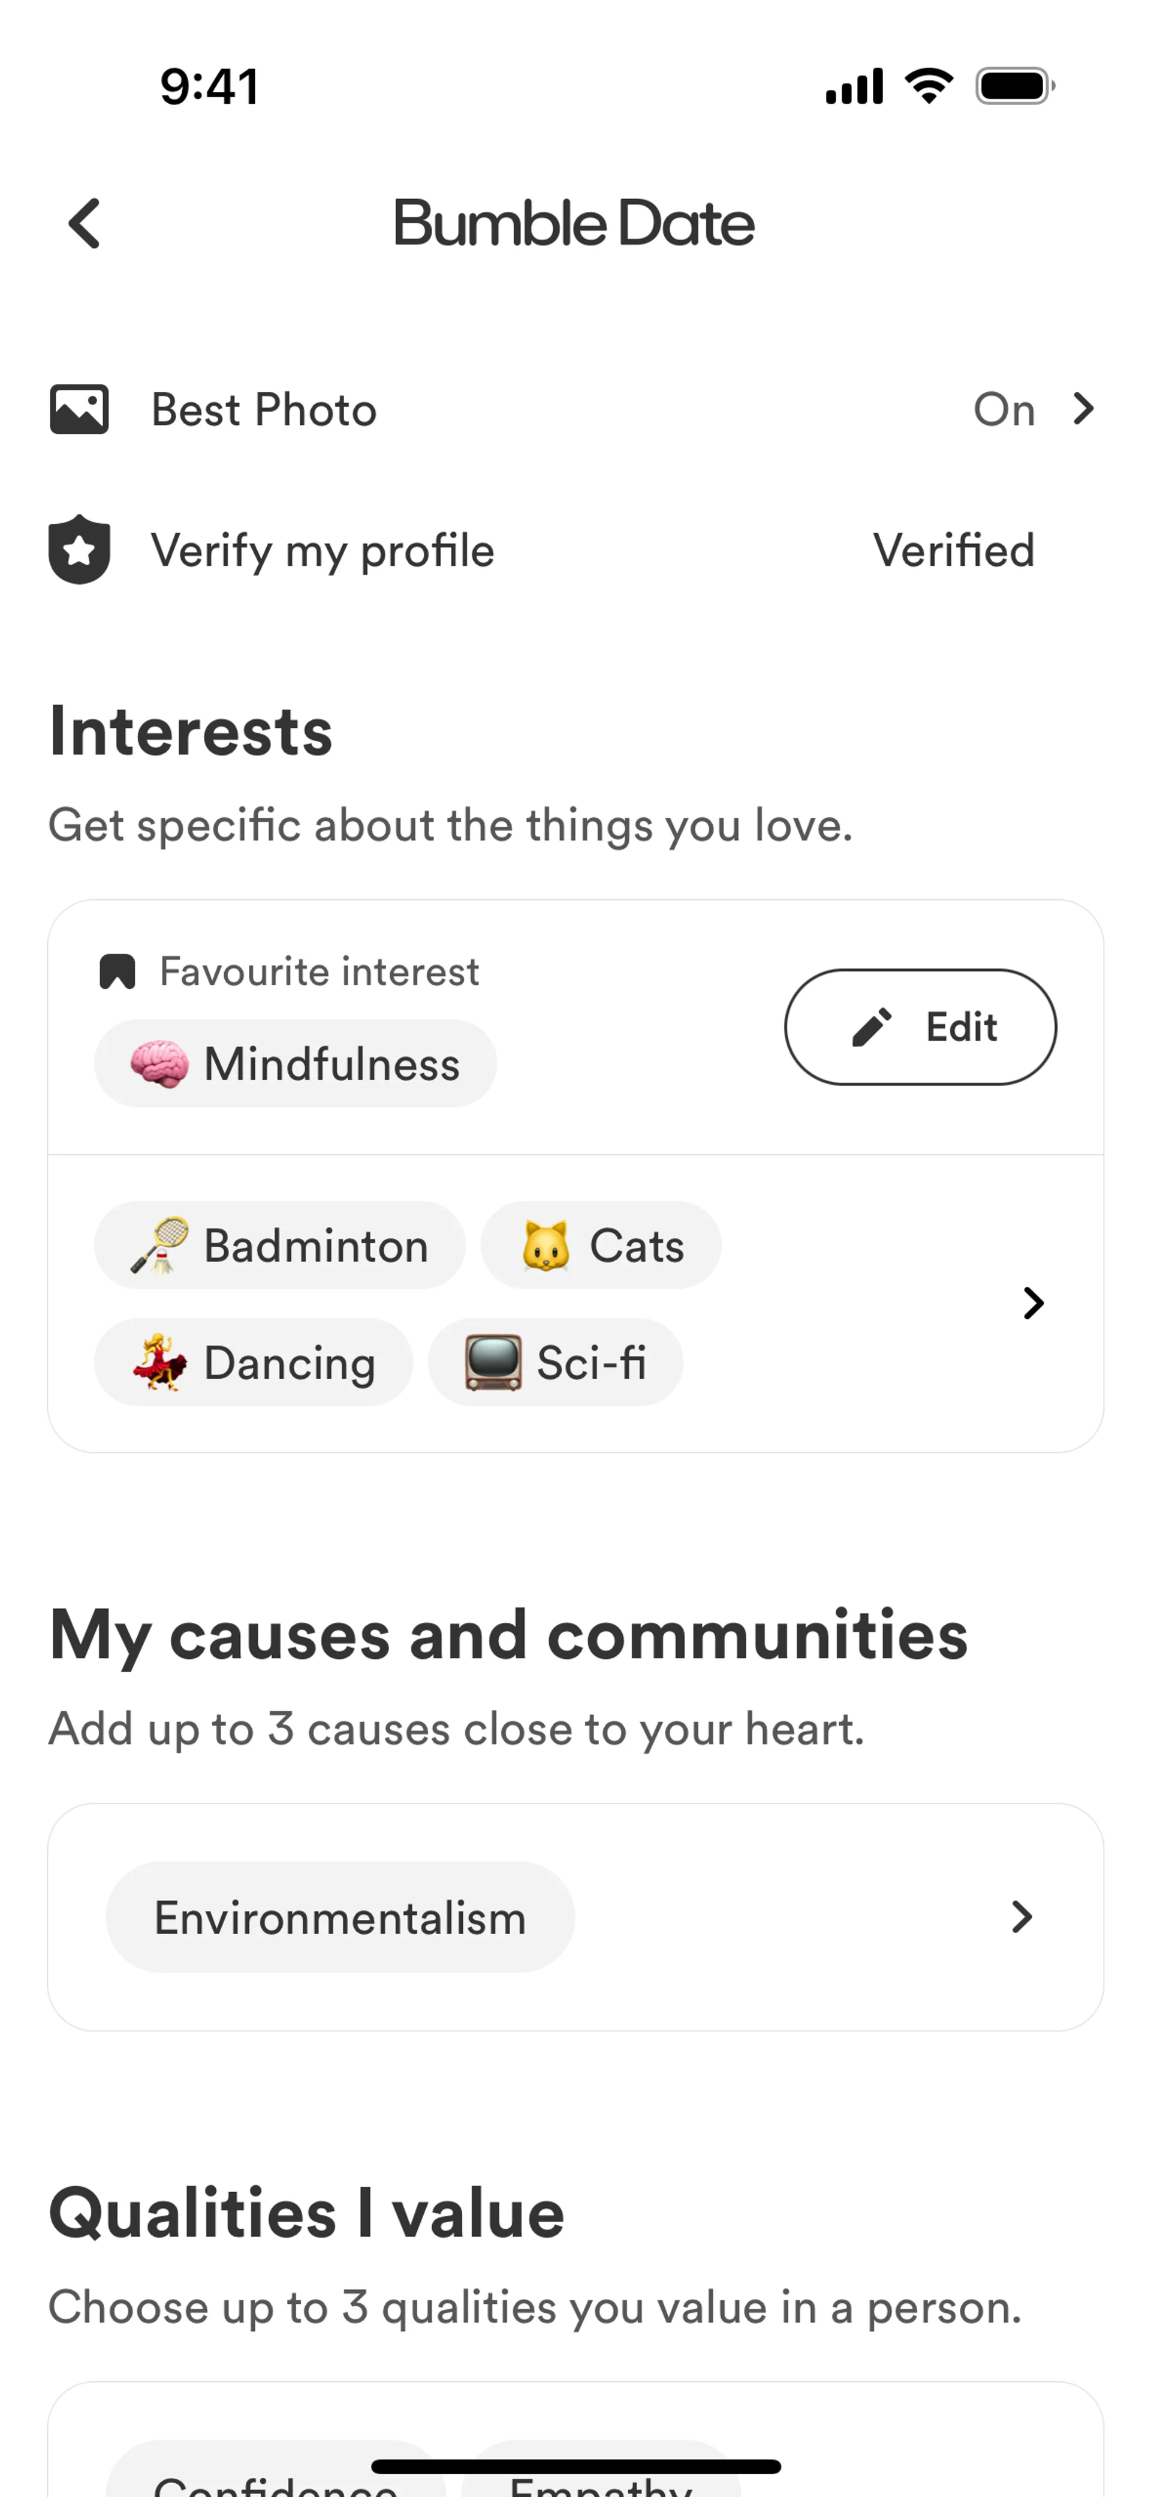Tap the verify profile shield icon
The image size is (1151, 2497).
pos(80,550)
